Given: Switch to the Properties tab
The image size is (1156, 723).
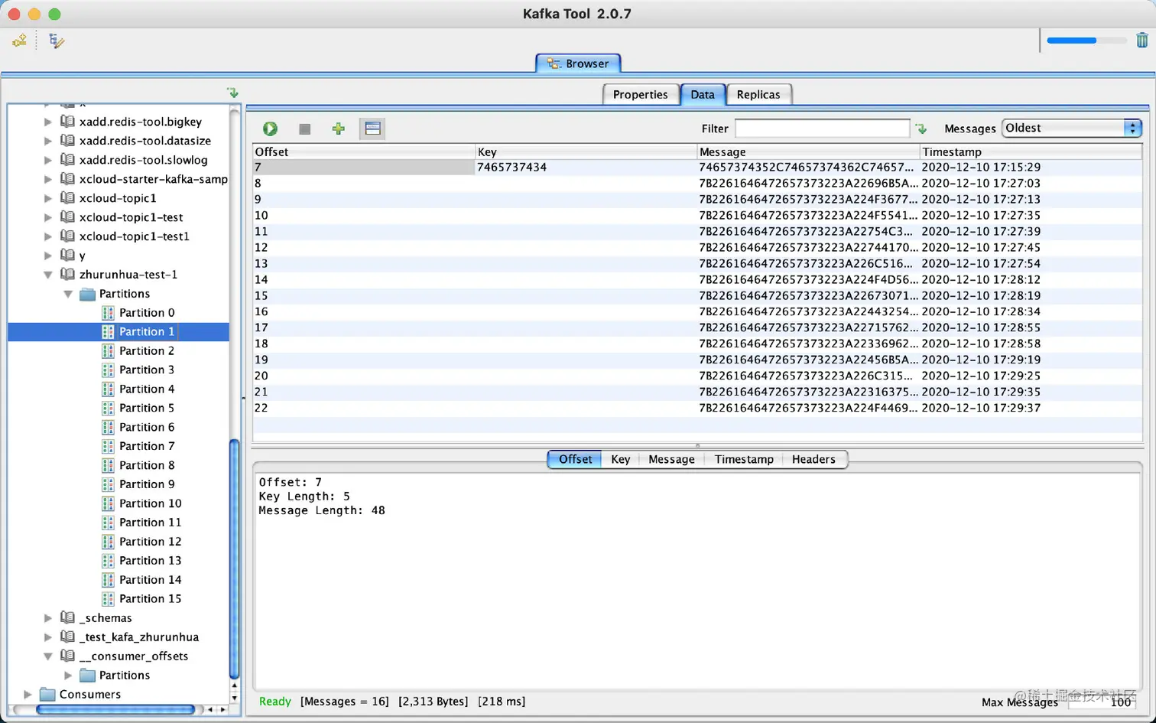Looking at the screenshot, I should (x=640, y=94).
